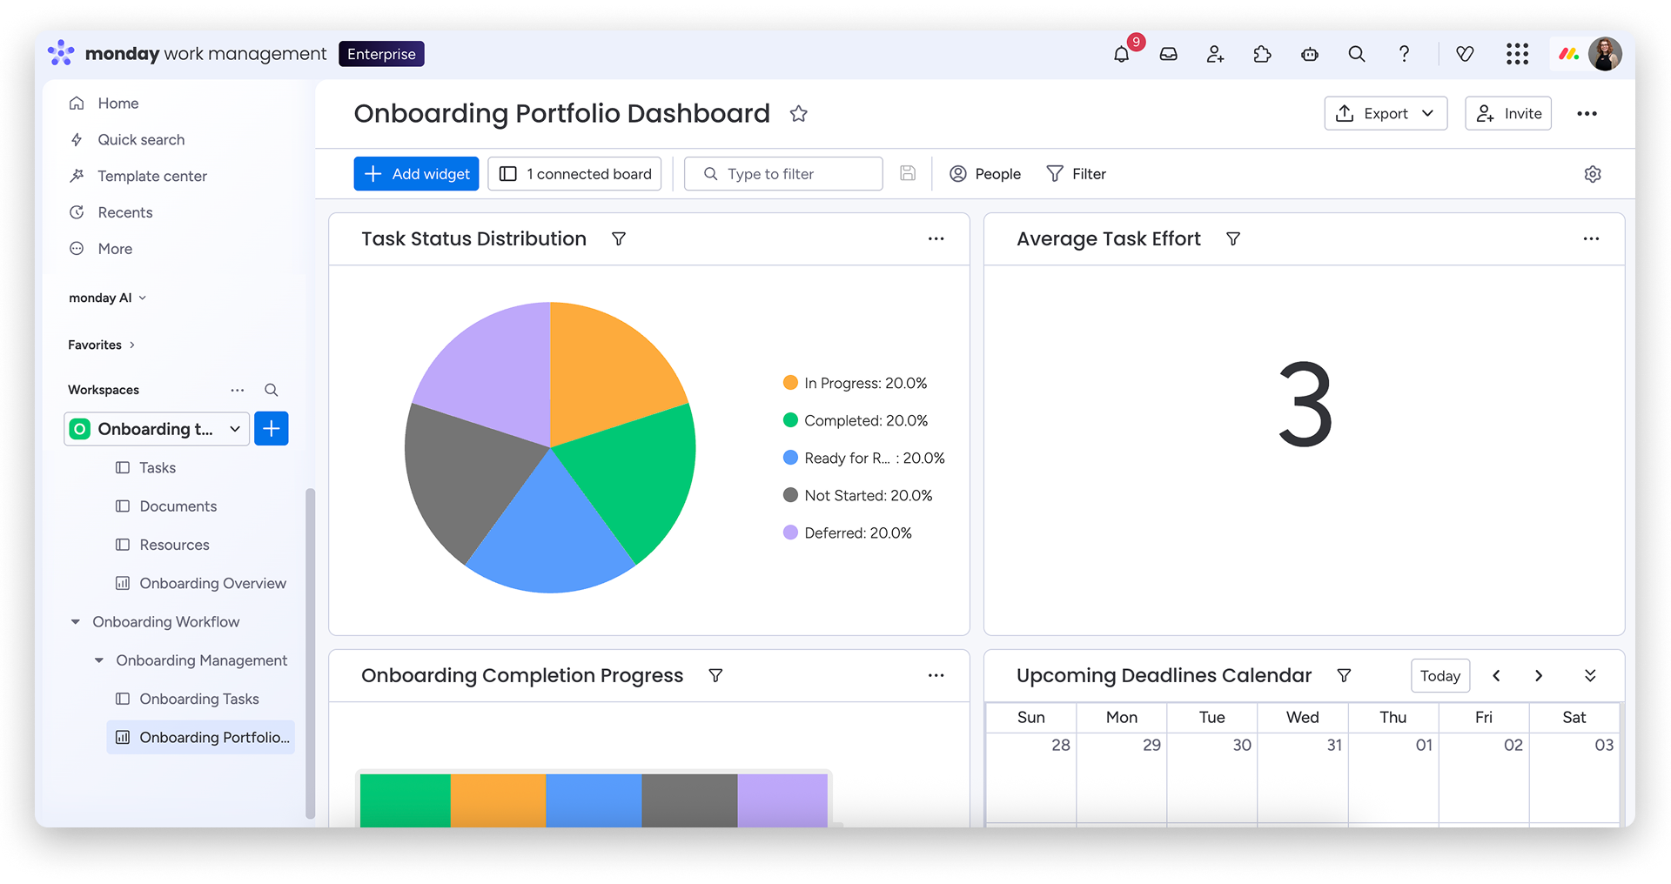Screen dimensions: 1671x884
Task: Open Template center in sidebar
Action: 151,176
